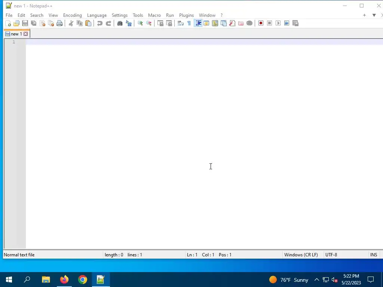Open Find with the binoculars icon
383x287 pixels.
(120, 23)
